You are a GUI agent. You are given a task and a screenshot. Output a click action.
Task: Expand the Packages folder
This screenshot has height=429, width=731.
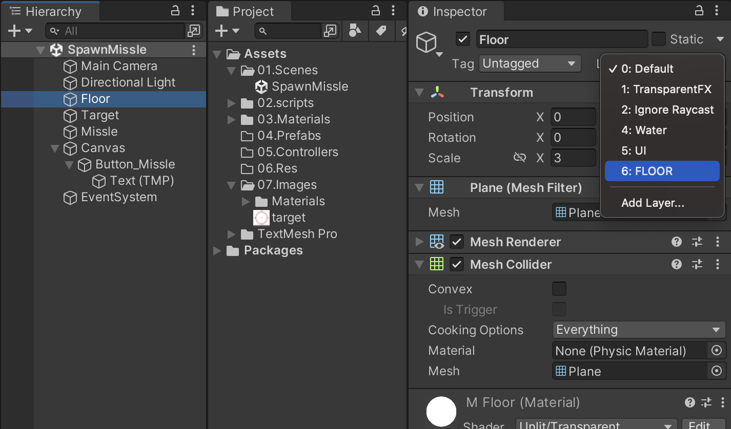[217, 251]
